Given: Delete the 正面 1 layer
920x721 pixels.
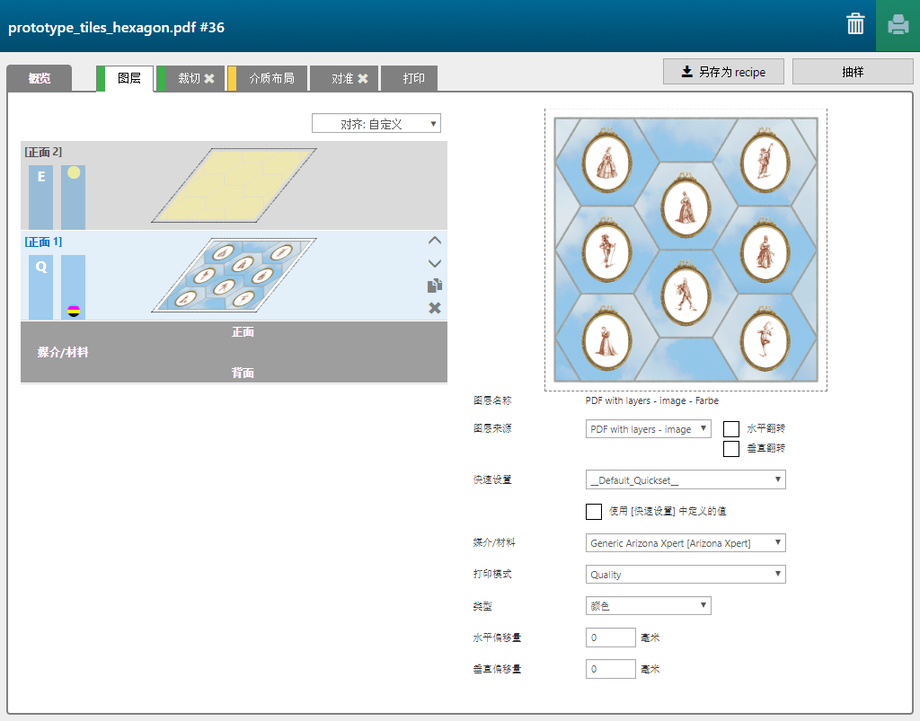Looking at the screenshot, I should [x=435, y=308].
